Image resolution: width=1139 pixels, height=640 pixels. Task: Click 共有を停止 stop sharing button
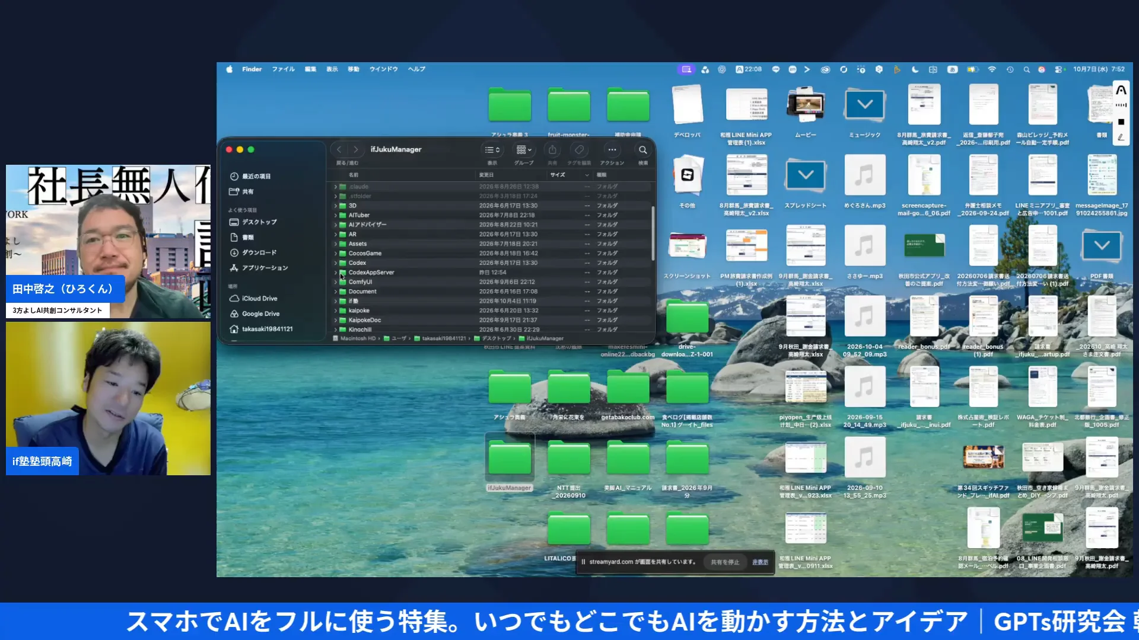coord(725,562)
